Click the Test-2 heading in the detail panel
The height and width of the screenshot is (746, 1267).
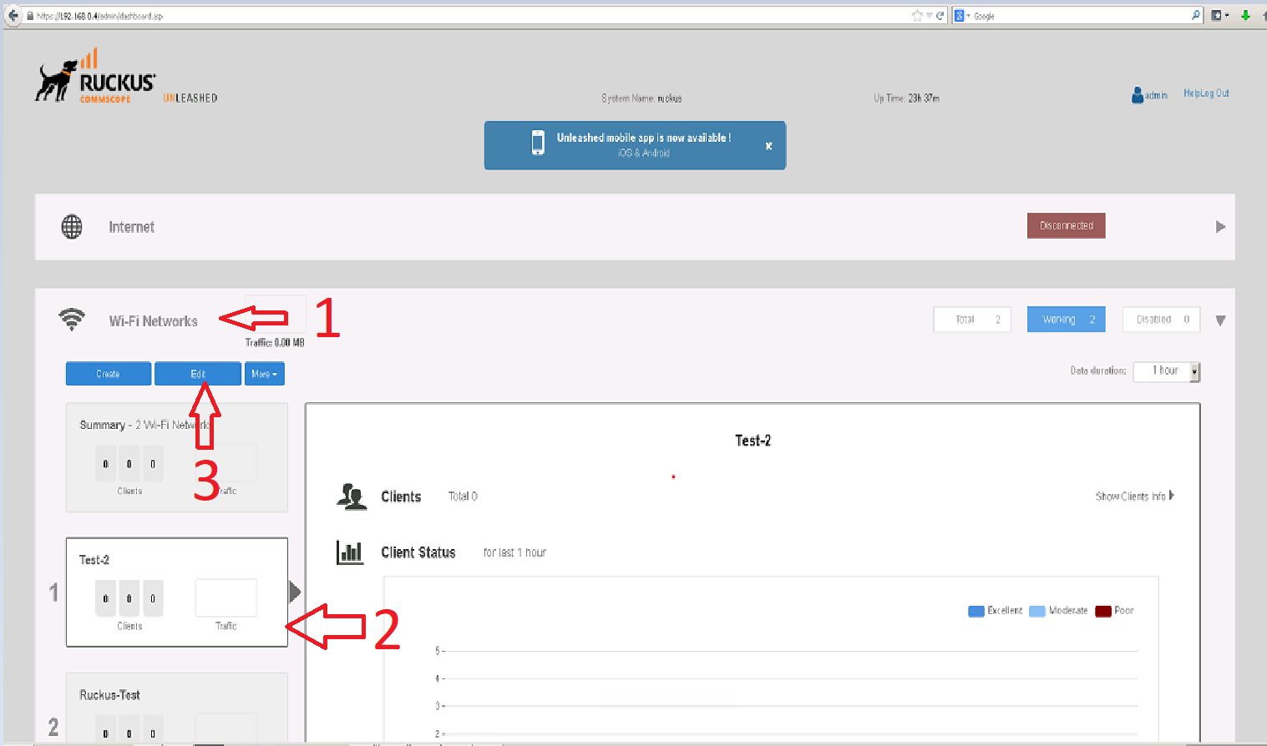pyautogui.click(x=753, y=441)
